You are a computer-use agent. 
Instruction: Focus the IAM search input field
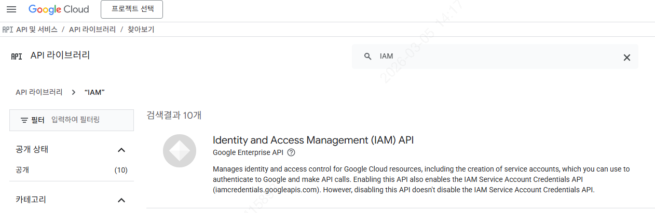click(495, 56)
